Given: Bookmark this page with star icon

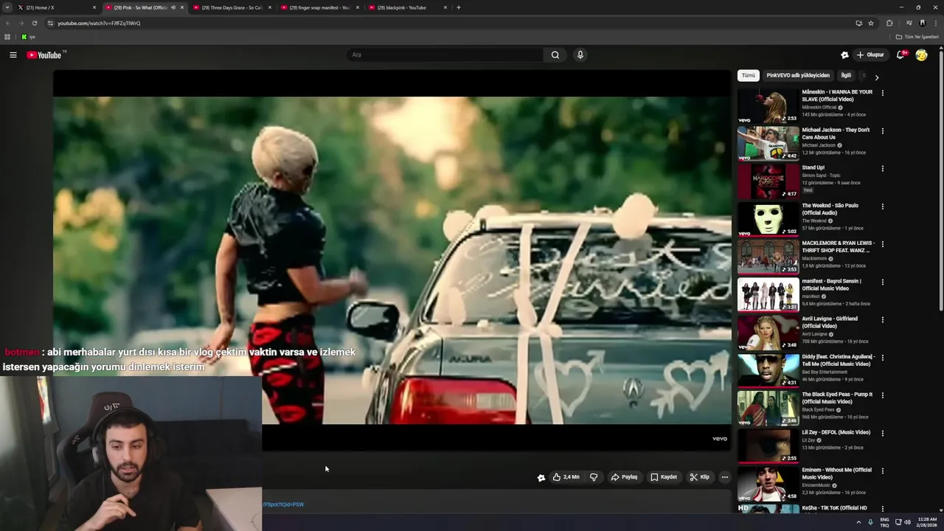Looking at the screenshot, I should [871, 23].
